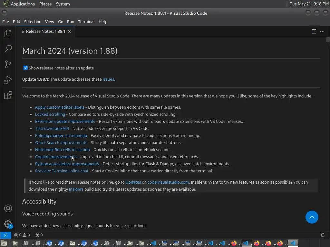Open the Manage gear icon
This screenshot has width=330, height=247.
coord(8,224)
